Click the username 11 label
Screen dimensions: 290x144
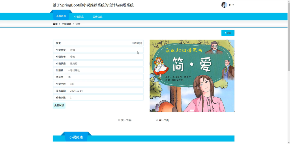pos(230,5)
